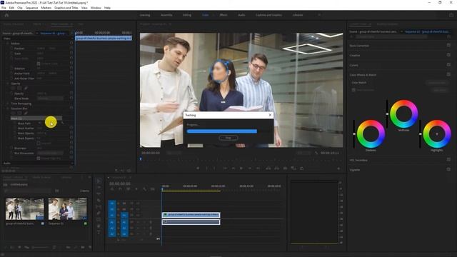Switch to Effects workspace tab
The height and width of the screenshot is (257, 457).
coord(224,15)
